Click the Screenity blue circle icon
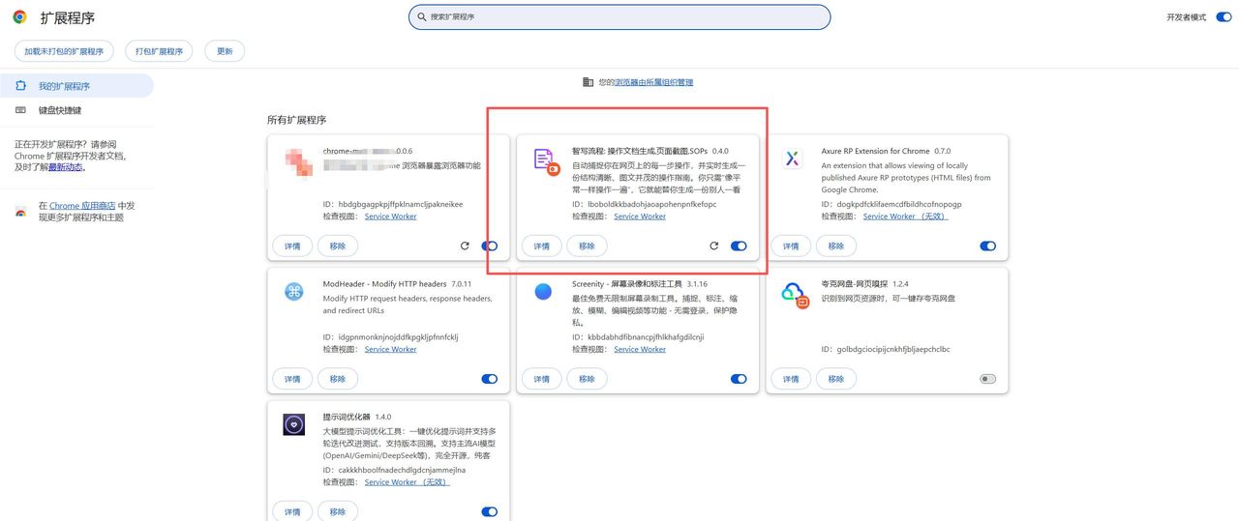This screenshot has width=1239, height=521. (x=543, y=292)
